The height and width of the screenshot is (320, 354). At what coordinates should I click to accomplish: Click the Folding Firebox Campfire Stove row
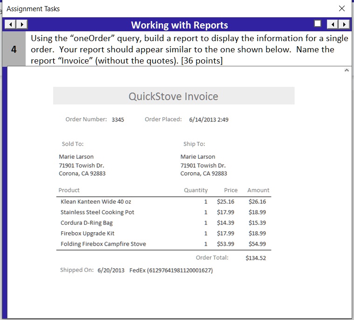tap(164, 244)
